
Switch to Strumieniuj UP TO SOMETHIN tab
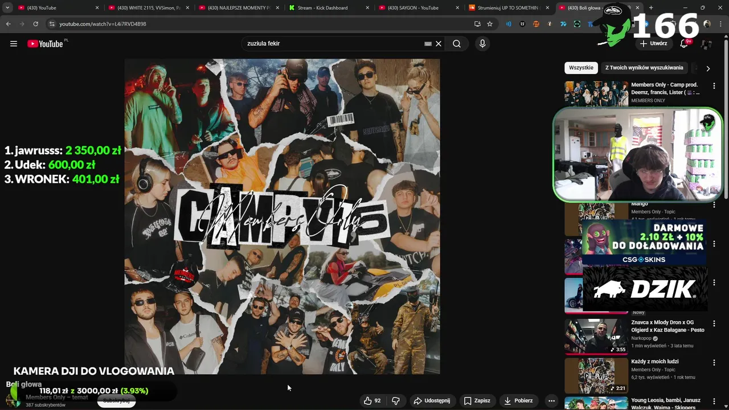pyautogui.click(x=510, y=8)
